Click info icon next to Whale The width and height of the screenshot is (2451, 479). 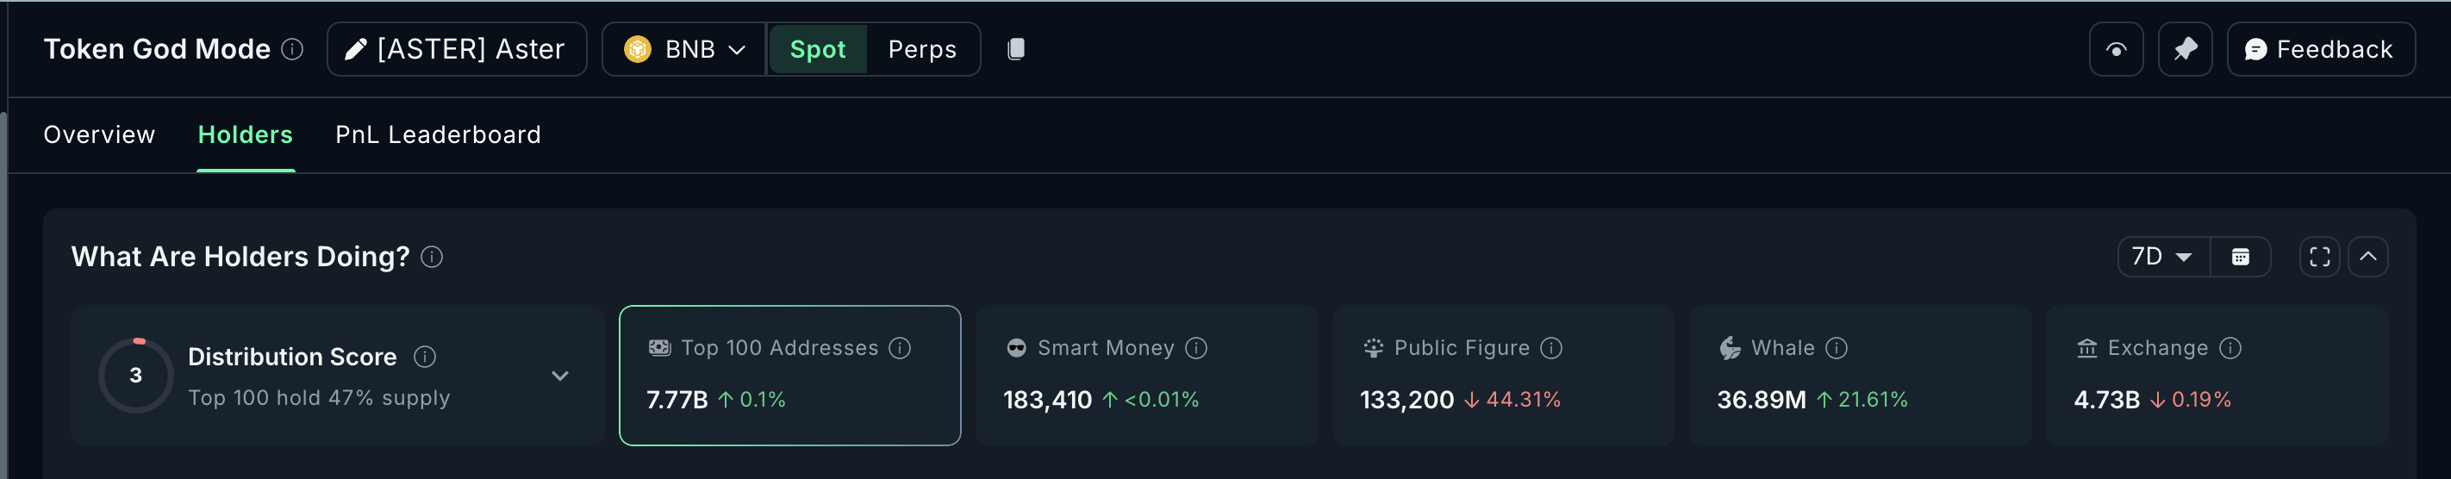[x=1837, y=348]
